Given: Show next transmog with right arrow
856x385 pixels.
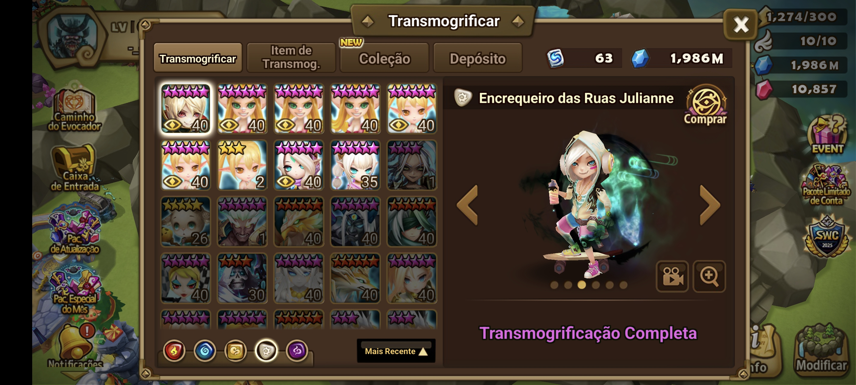Looking at the screenshot, I should pos(710,205).
